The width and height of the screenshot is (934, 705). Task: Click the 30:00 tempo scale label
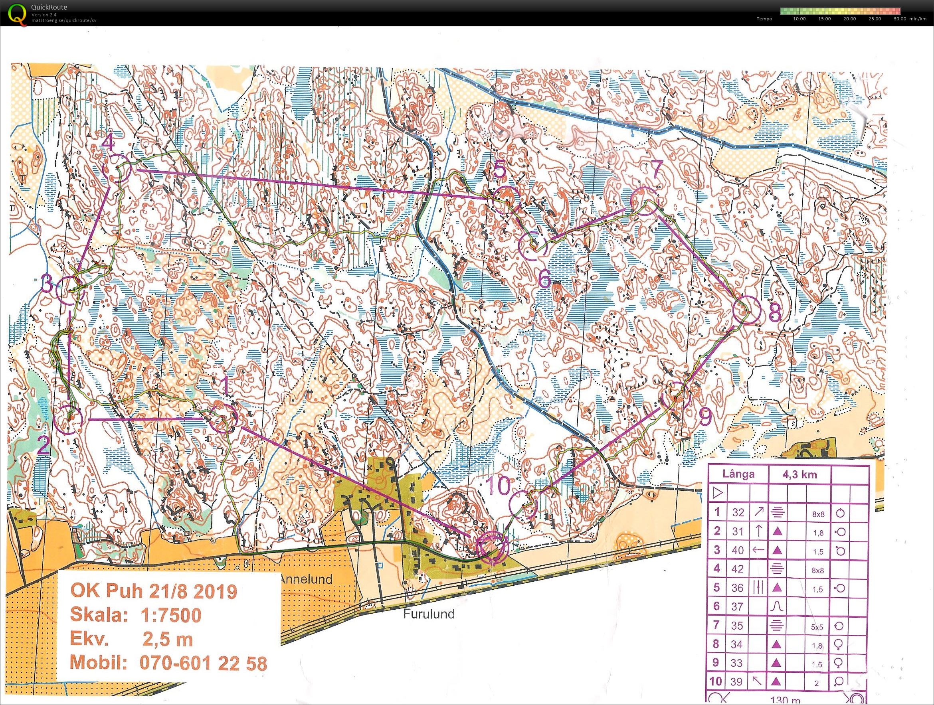coord(900,19)
